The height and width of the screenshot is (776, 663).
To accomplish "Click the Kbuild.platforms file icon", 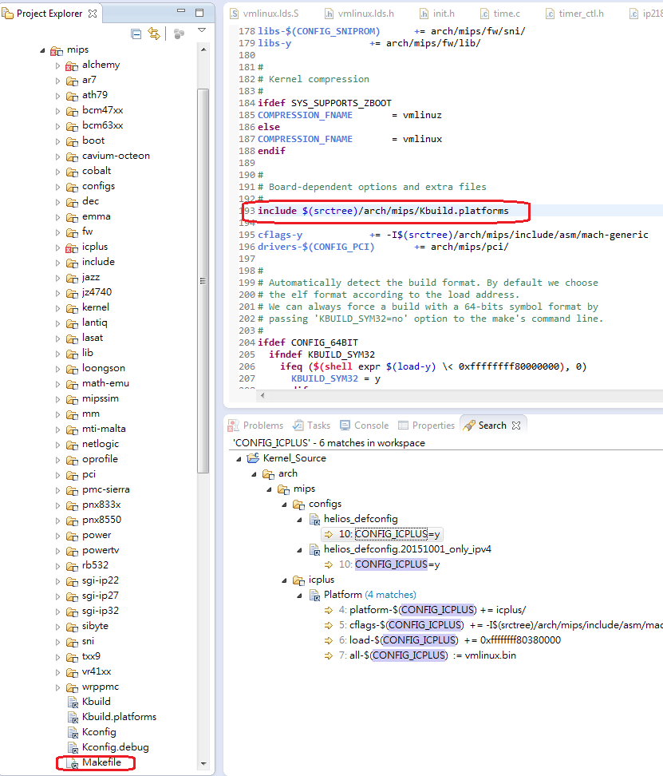I will pos(73,716).
